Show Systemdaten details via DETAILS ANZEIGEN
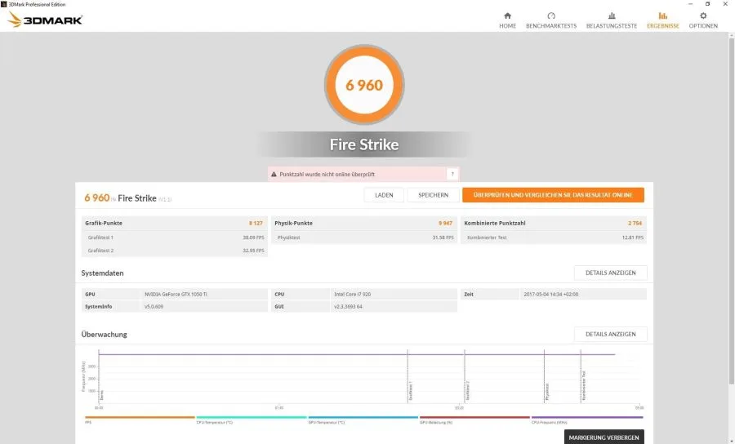Viewport: 735px width, 444px height. point(610,273)
